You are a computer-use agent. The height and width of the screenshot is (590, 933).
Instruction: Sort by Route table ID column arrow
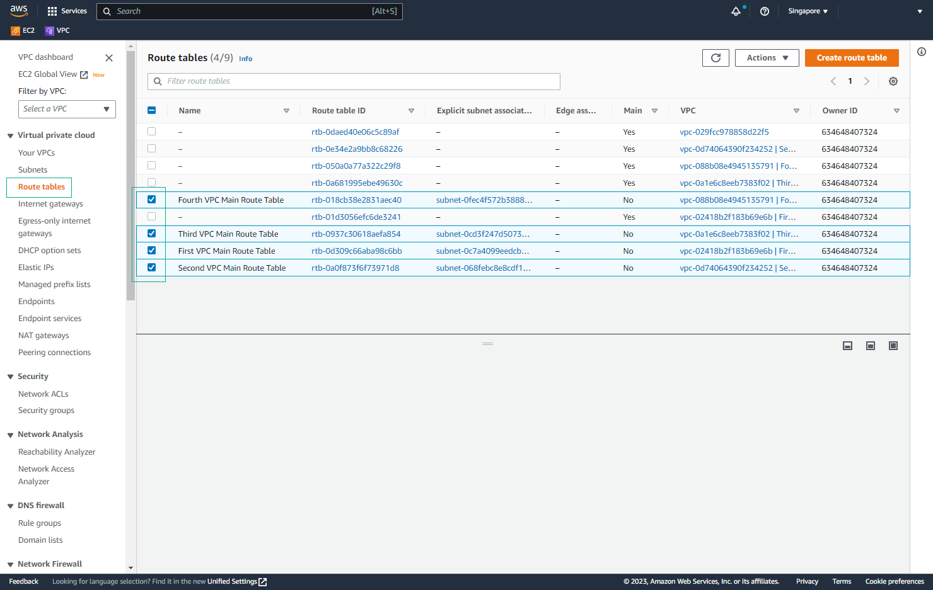point(411,111)
